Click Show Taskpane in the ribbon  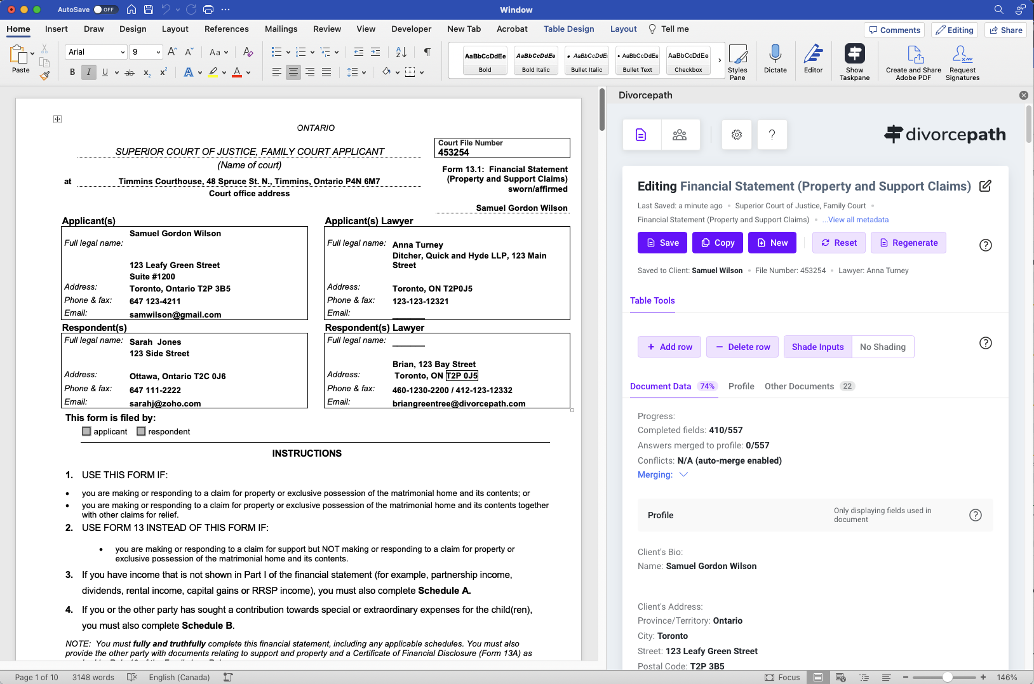854,60
